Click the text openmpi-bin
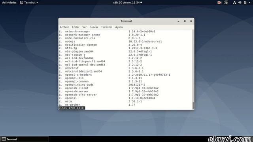Viewport: 253px width, 142px height. coord(74,78)
